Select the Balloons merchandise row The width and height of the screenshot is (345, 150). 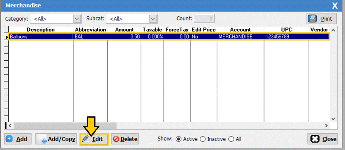point(41,37)
